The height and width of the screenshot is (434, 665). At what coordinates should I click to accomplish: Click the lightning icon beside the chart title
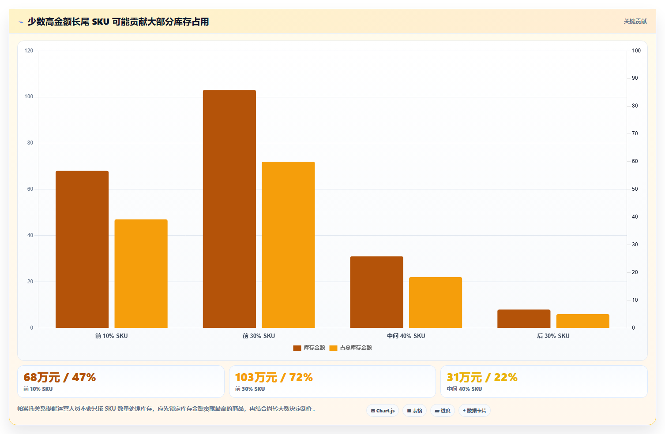click(21, 22)
